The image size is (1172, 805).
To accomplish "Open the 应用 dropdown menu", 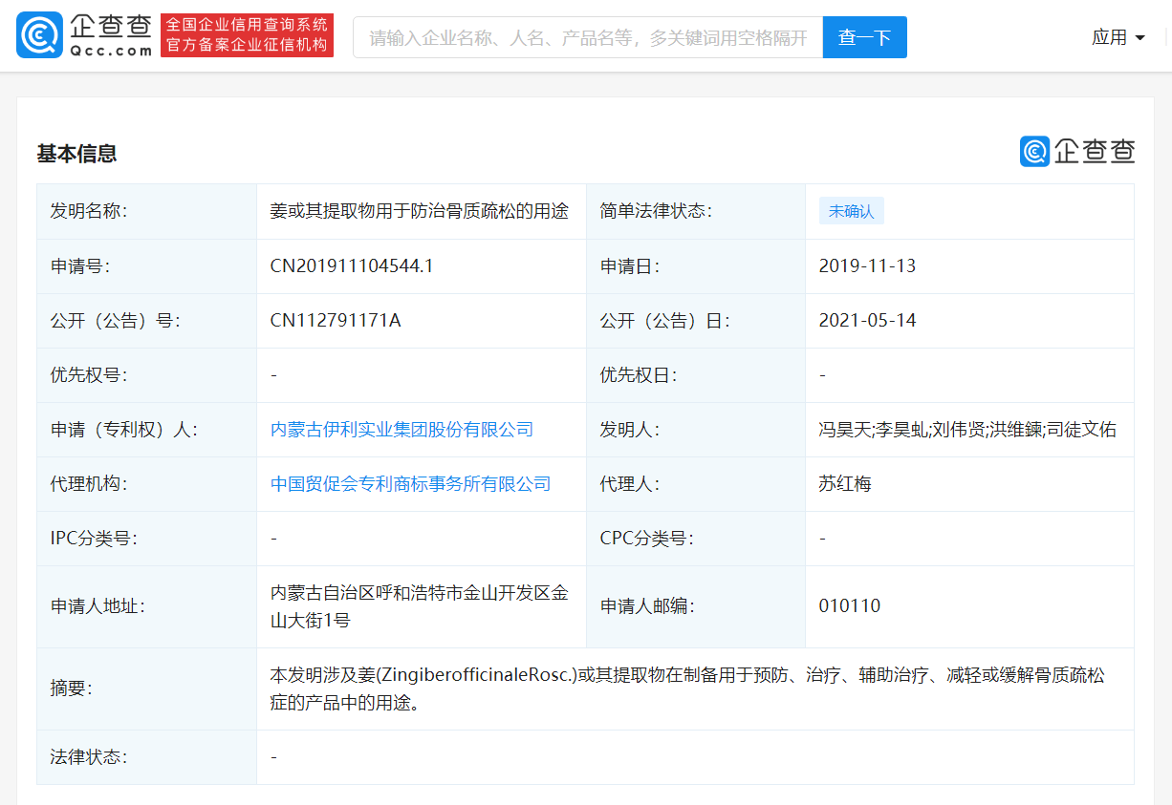I will point(1109,37).
